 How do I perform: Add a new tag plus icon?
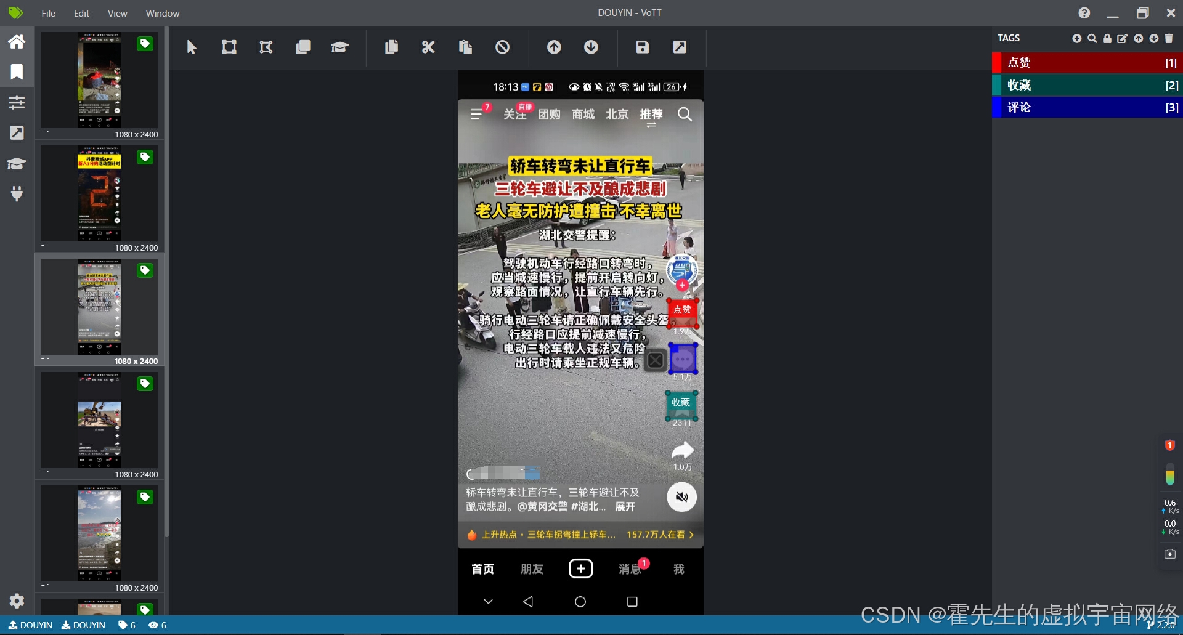pyautogui.click(x=1076, y=38)
